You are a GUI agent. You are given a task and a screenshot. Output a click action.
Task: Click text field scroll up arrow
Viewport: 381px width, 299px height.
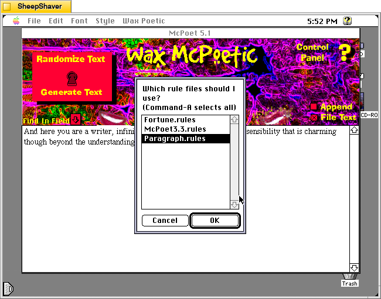point(354,130)
